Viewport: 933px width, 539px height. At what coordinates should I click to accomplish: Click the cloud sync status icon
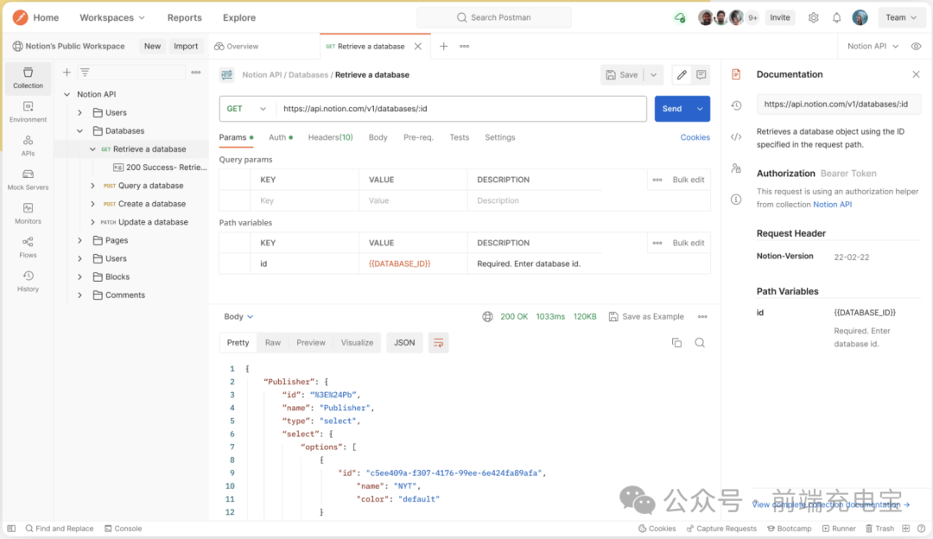tap(680, 18)
